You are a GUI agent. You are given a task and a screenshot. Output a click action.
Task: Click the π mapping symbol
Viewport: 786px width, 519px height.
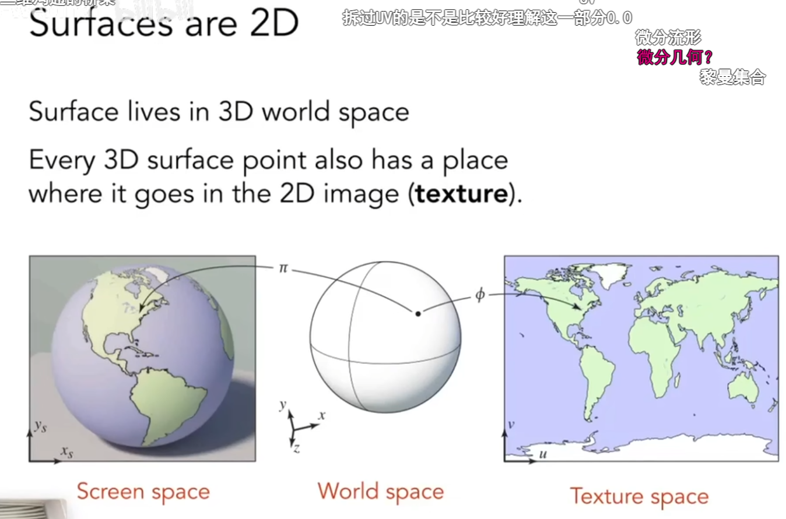pos(283,269)
